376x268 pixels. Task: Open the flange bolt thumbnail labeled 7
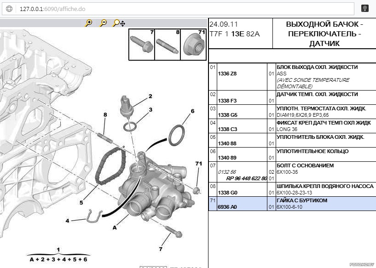pos(142,45)
